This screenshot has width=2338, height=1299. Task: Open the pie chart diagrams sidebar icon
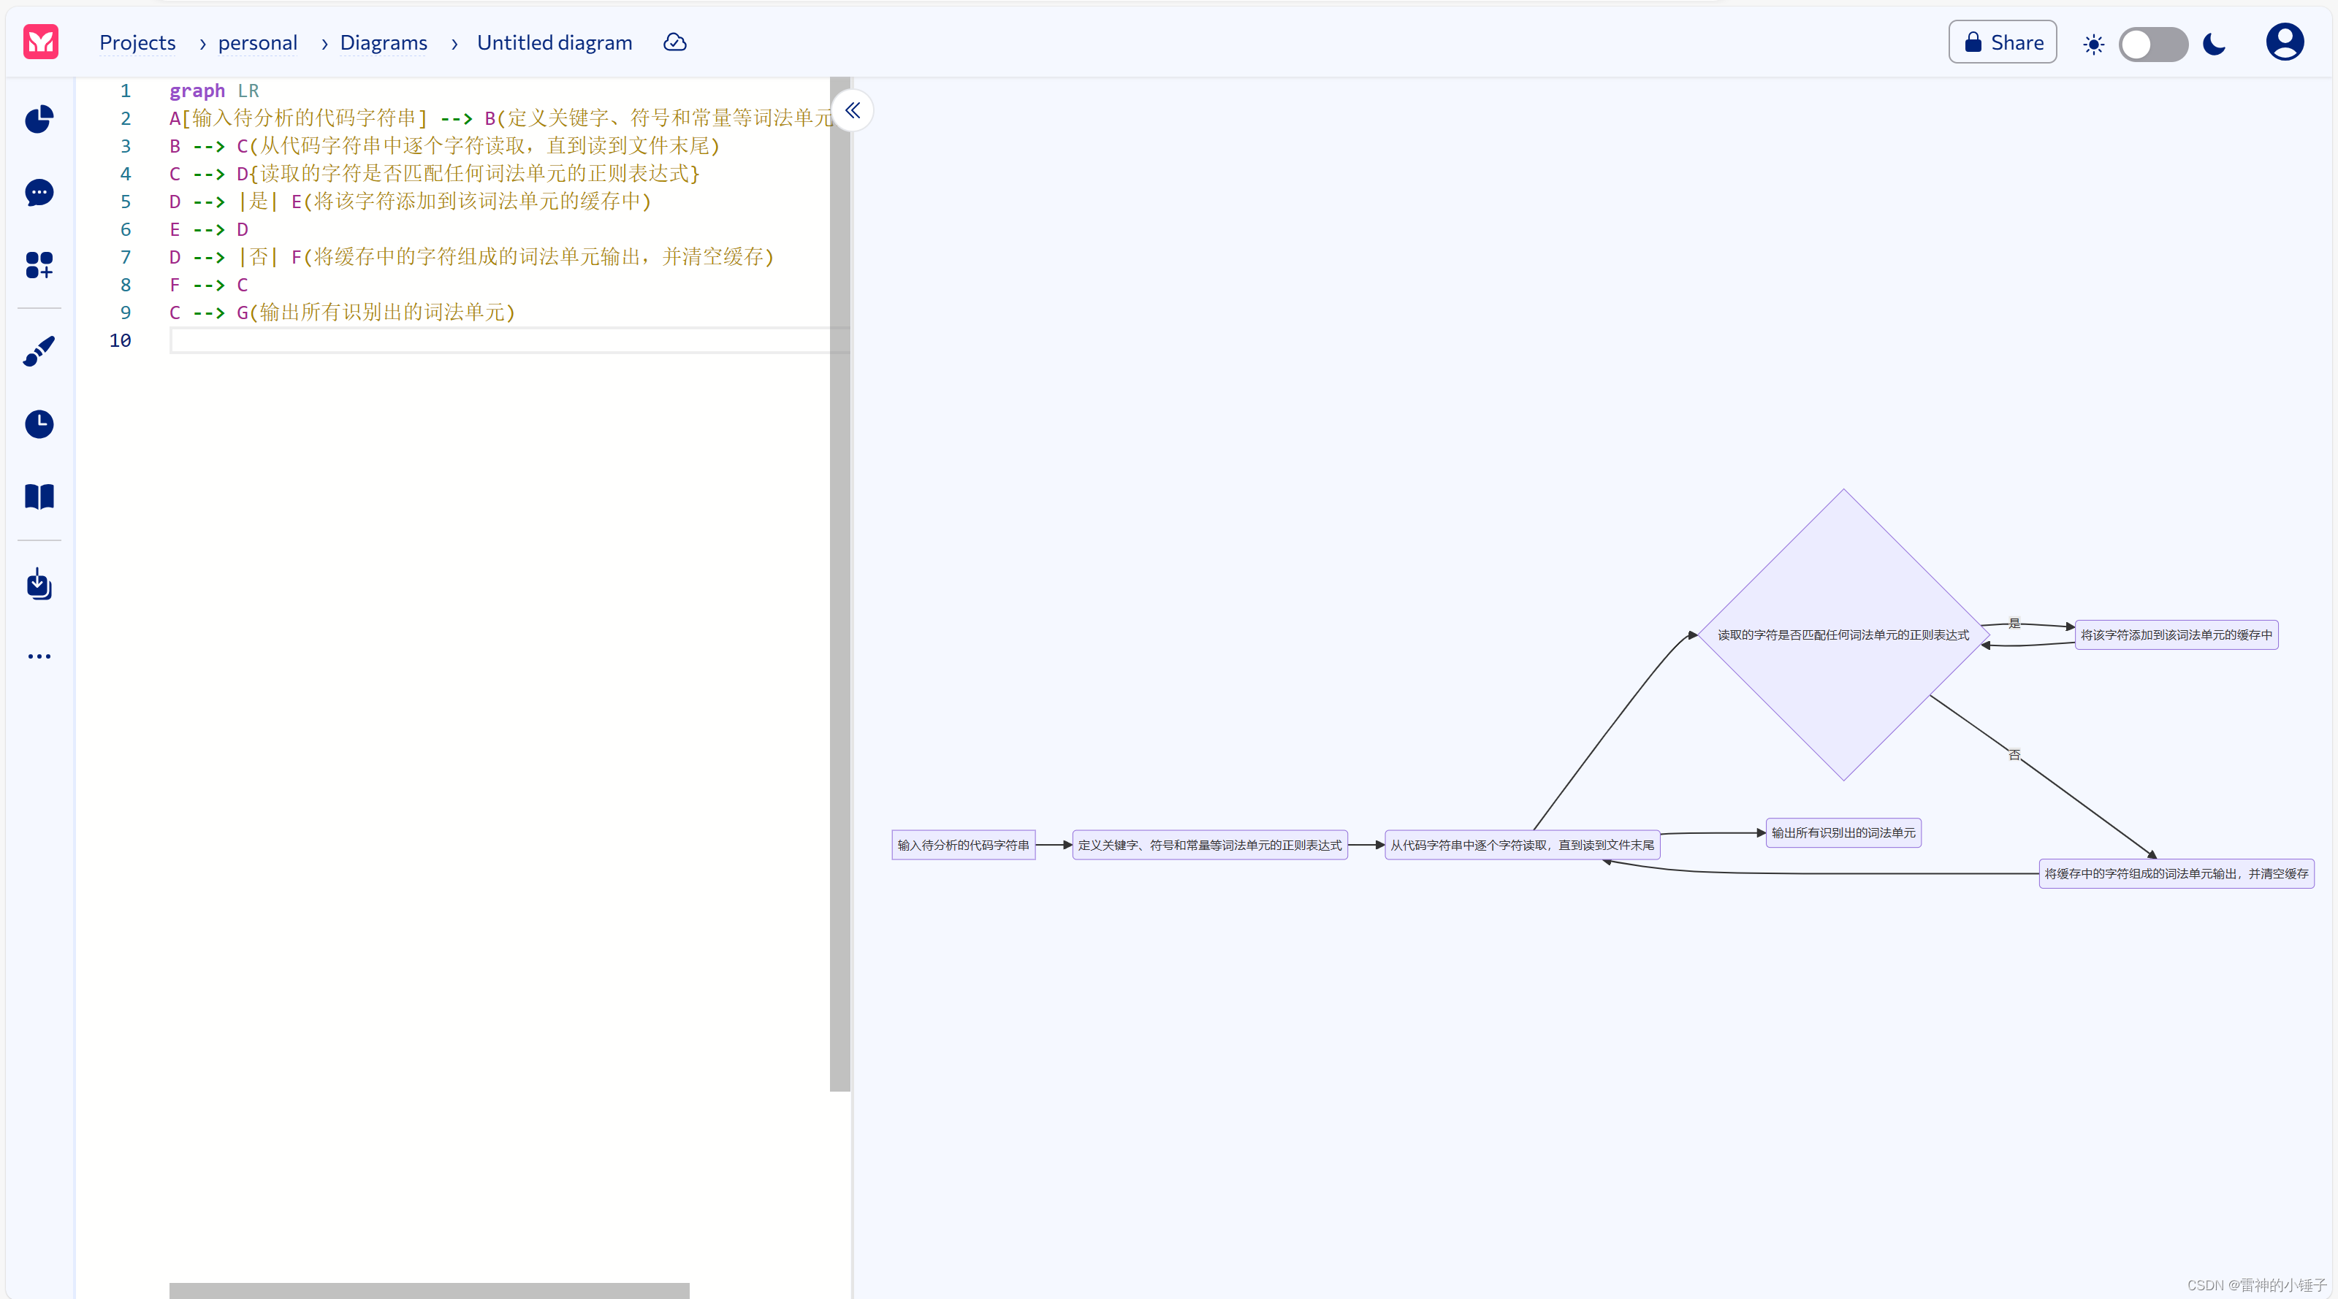click(39, 120)
